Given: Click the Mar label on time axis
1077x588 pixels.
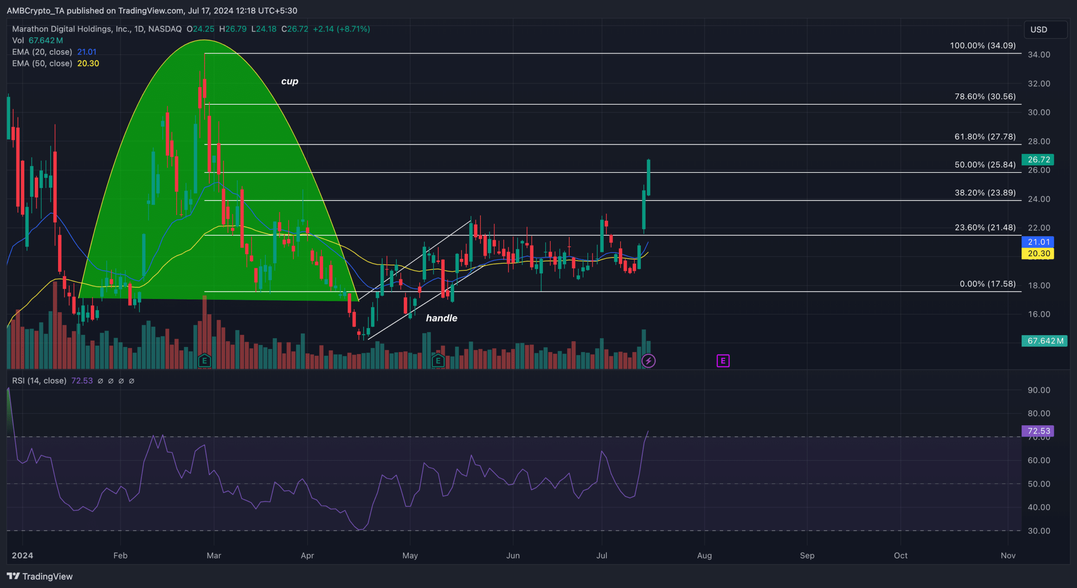Looking at the screenshot, I should [214, 556].
